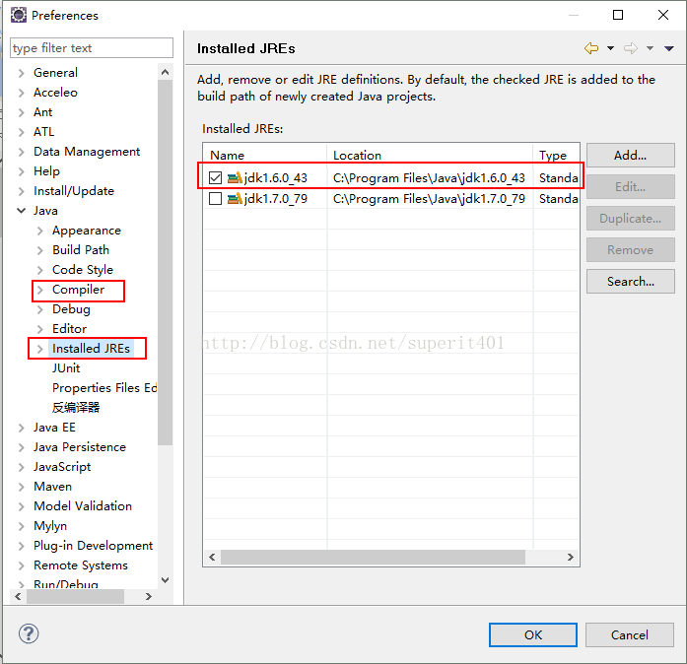Click the Duplicate... button
The height and width of the screenshot is (664, 687).
pyautogui.click(x=631, y=218)
